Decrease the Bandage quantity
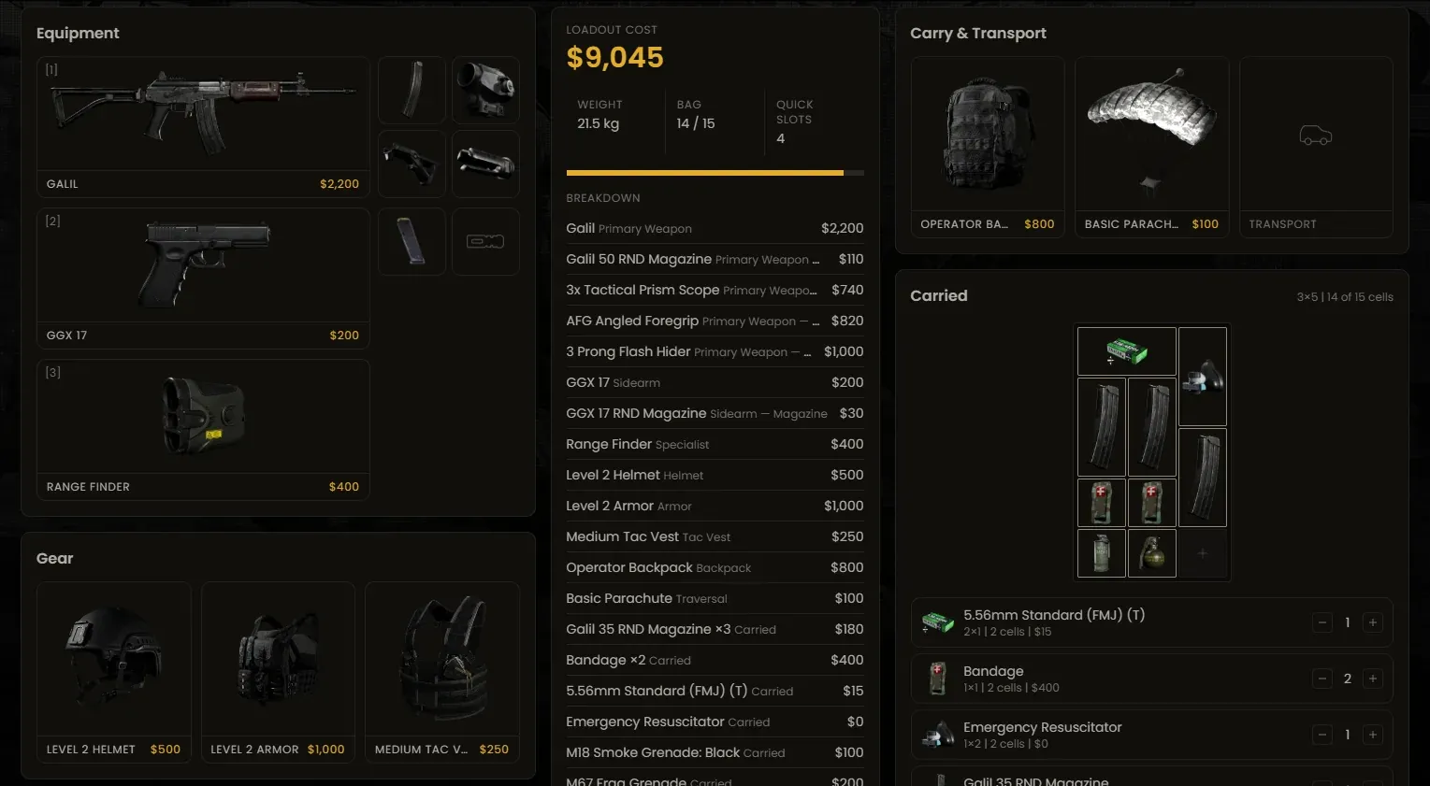The height and width of the screenshot is (786, 1430). point(1322,679)
